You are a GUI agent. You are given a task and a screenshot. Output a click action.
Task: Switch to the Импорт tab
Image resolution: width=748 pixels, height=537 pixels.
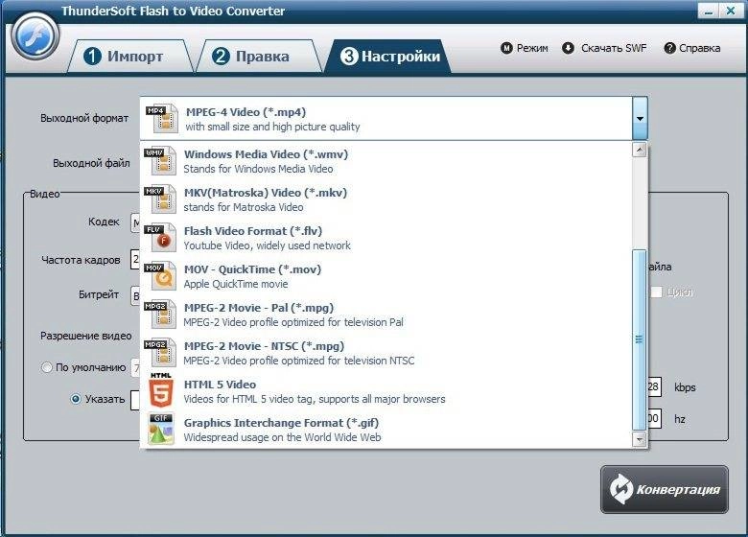tap(129, 56)
